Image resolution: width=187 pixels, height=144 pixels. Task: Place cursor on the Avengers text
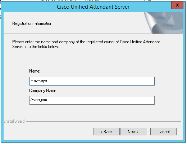38,100
